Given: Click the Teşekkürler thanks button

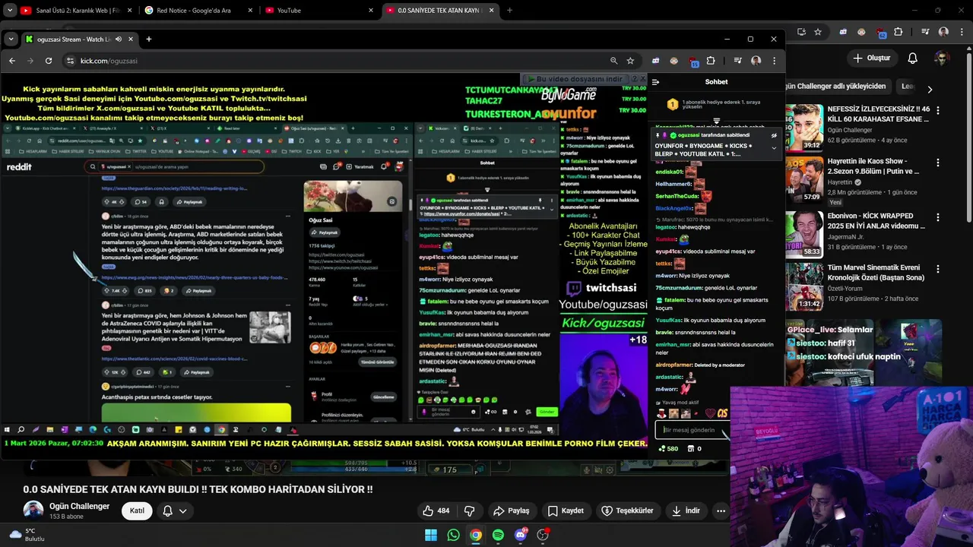Looking at the screenshot, I should (628, 511).
